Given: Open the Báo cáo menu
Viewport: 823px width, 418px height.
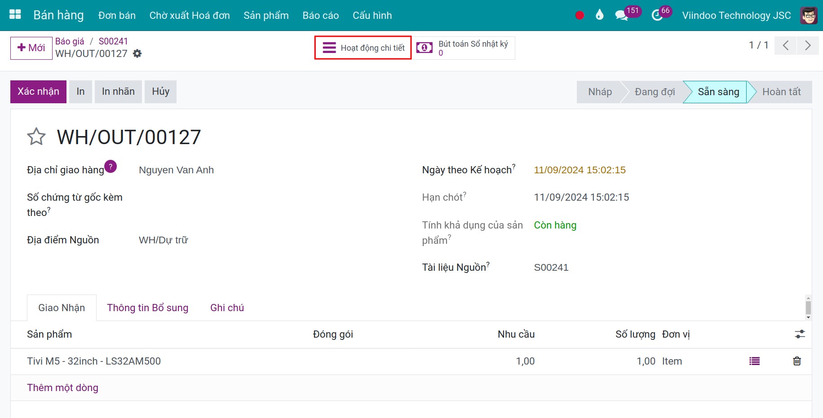Looking at the screenshot, I should coord(321,15).
